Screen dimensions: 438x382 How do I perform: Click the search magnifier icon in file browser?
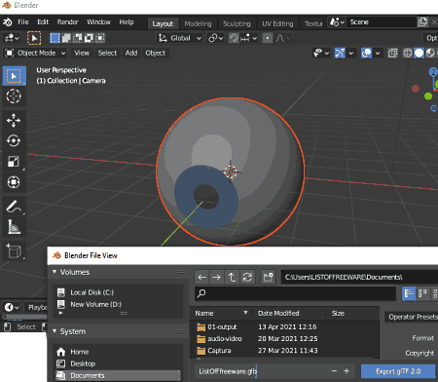[x=201, y=293]
